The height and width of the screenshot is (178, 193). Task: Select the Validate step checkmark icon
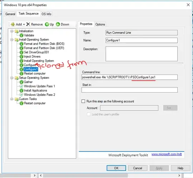click(x=21, y=35)
